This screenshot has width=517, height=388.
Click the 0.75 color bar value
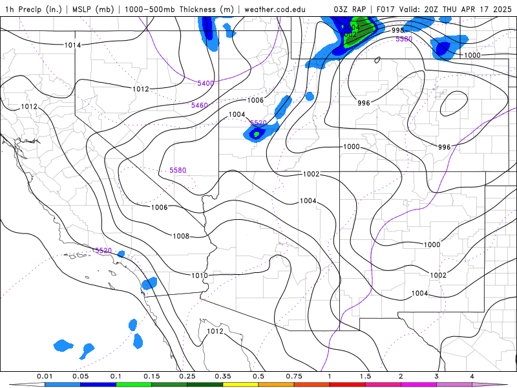(x=294, y=376)
